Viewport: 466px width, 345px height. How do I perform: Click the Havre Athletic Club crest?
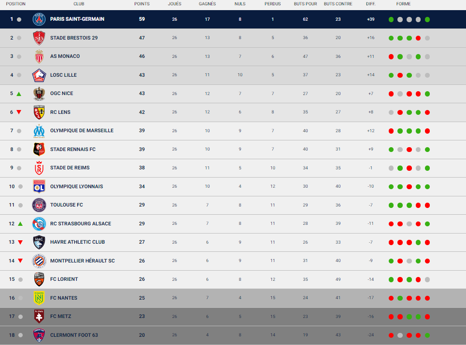click(39, 242)
